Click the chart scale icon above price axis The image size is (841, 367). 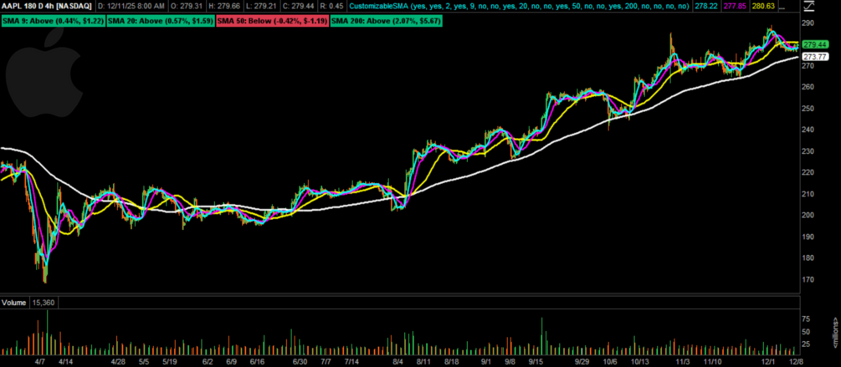808,8
